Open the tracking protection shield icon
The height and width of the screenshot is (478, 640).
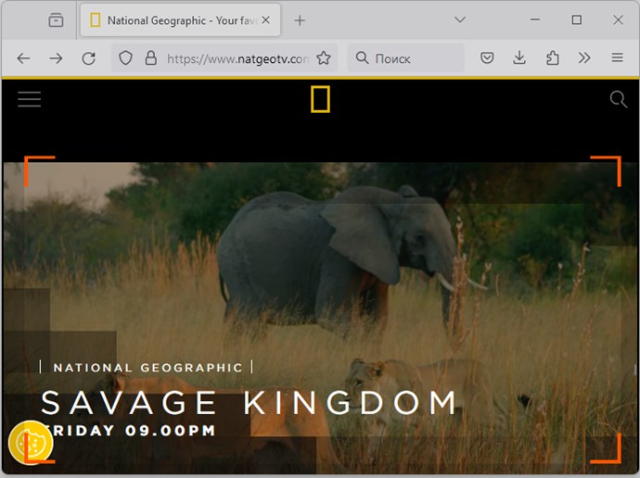[125, 58]
